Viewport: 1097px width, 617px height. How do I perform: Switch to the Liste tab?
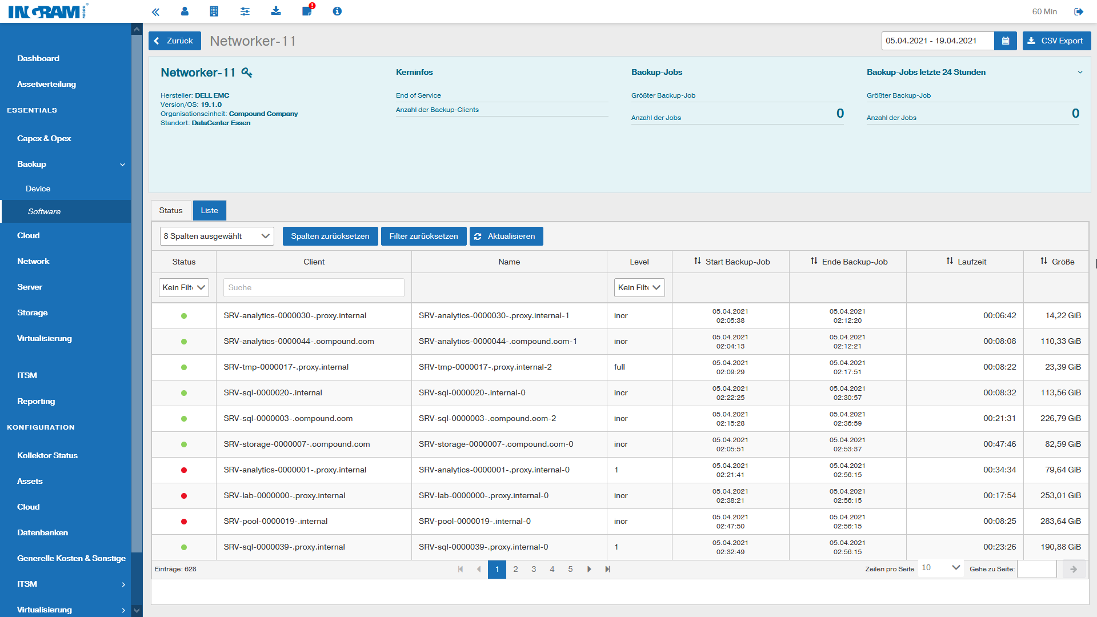pos(210,211)
